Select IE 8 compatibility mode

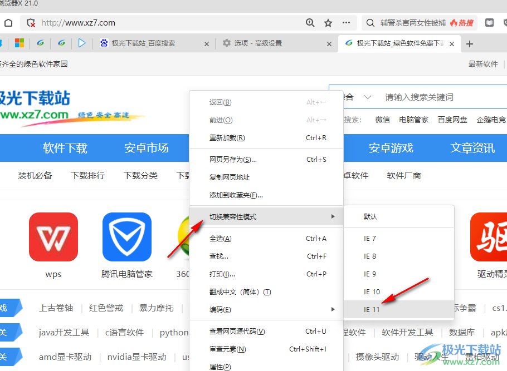399,256
